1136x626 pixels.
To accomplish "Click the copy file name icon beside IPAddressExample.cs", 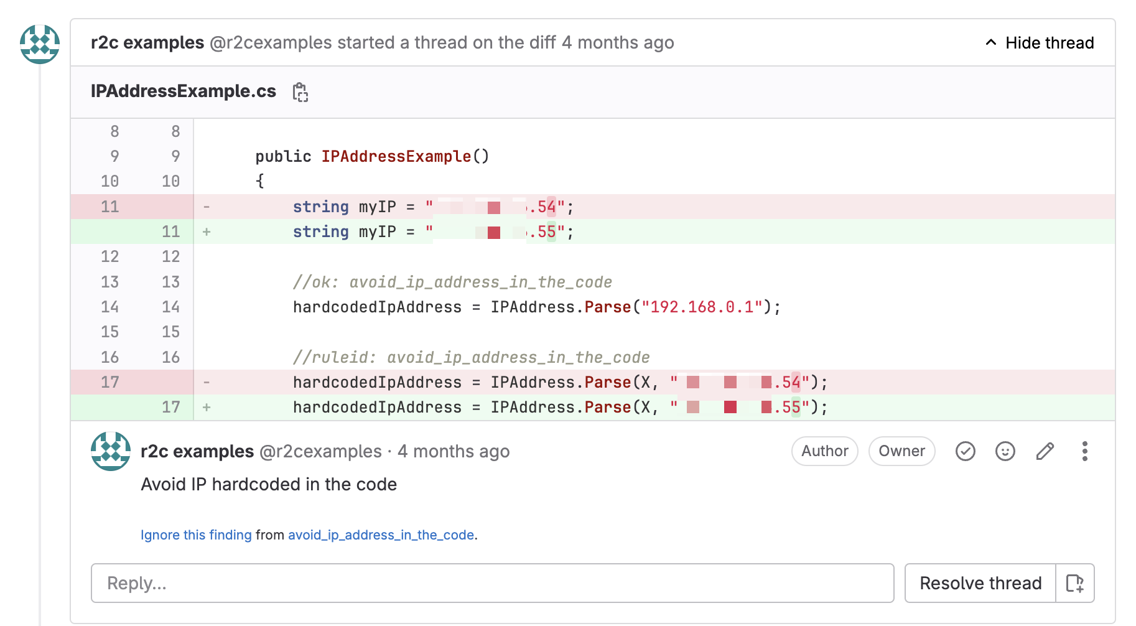I will point(300,91).
